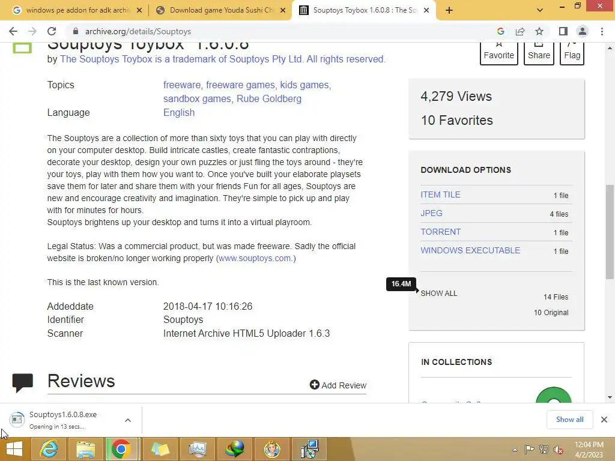Launch Internet Explorer from taskbar

(49, 449)
